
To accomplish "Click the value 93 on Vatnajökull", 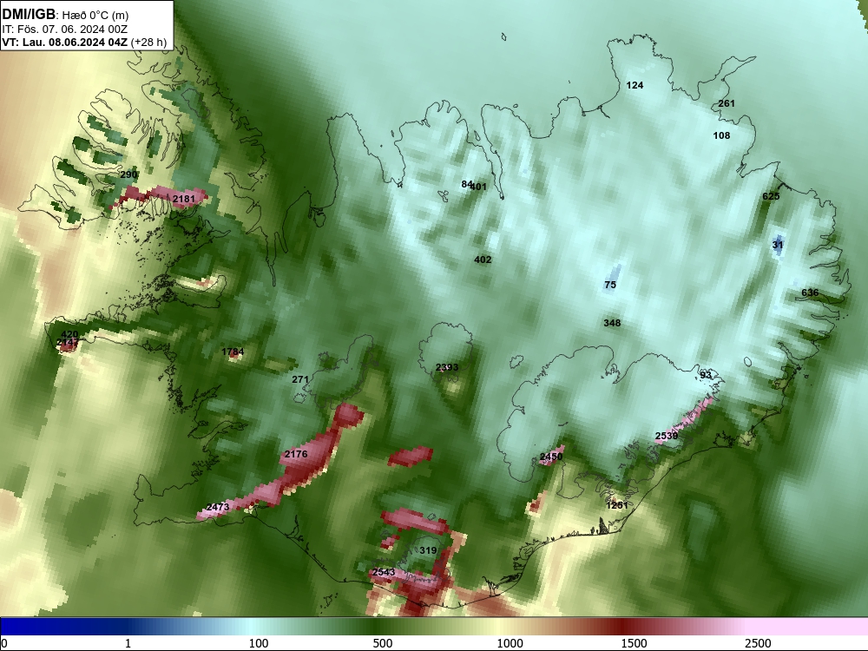I will 705,375.
